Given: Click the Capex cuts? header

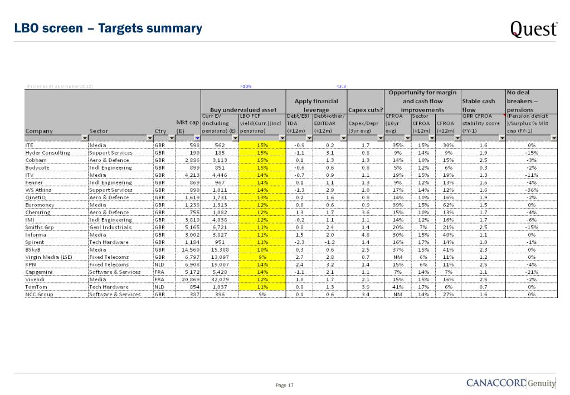Looking at the screenshot, I should (x=366, y=109).
